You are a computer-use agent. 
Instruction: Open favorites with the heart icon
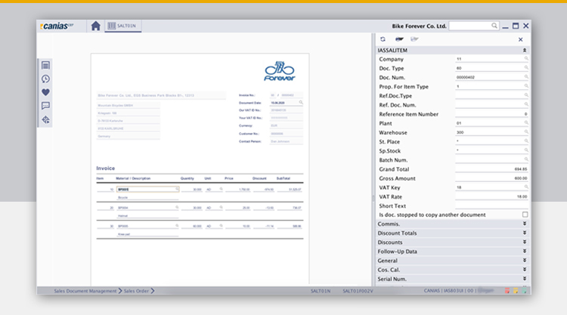[x=45, y=92]
